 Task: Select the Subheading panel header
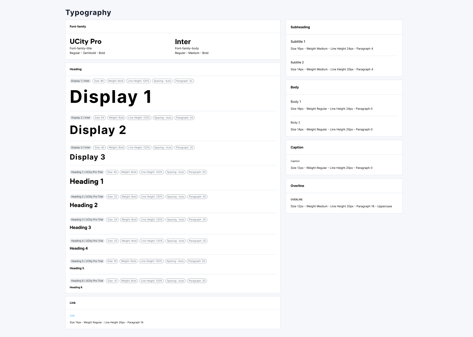point(300,27)
